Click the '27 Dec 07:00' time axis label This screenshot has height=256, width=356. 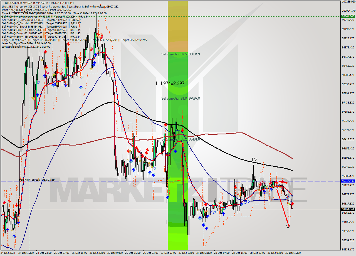(x=168, y=253)
